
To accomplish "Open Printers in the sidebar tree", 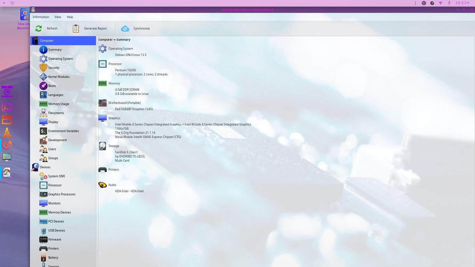I will [54, 249].
